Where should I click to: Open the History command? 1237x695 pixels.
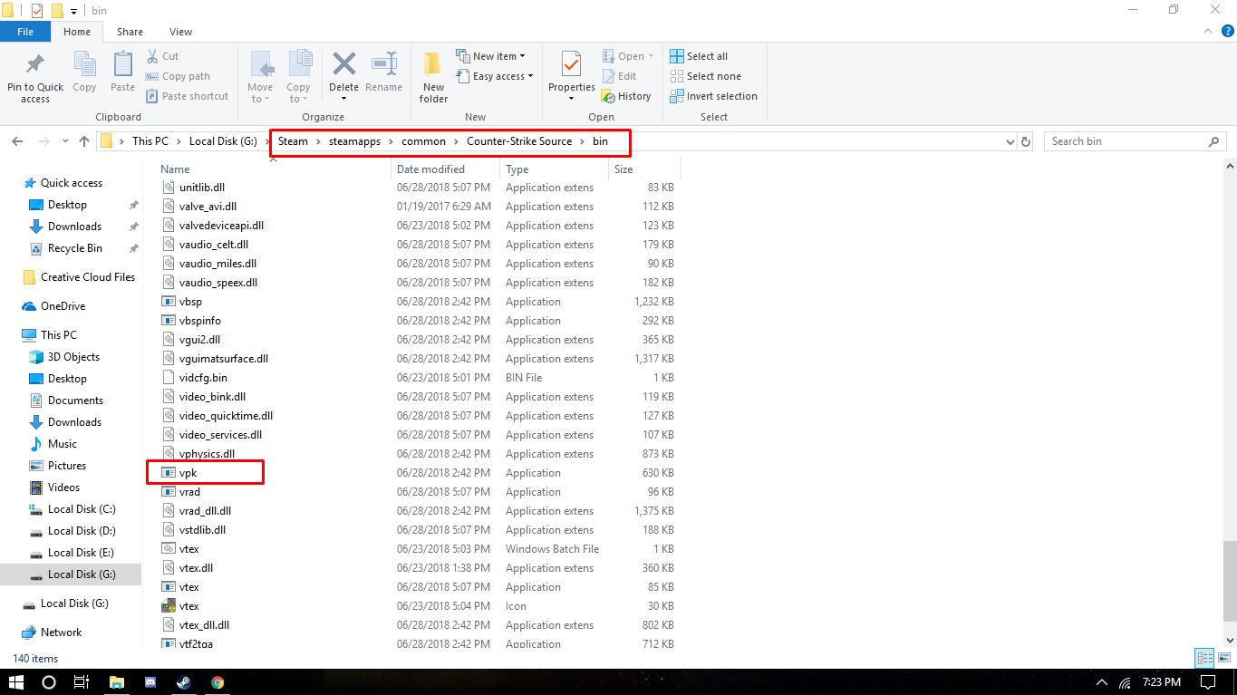tap(626, 96)
